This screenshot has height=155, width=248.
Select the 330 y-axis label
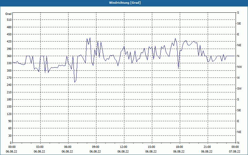click(9, 63)
